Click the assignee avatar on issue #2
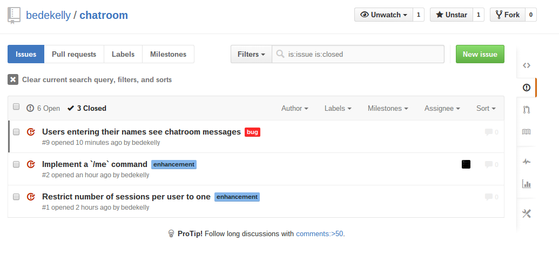Image resolution: width=559 pixels, height=254 pixels. pos(466,164)
